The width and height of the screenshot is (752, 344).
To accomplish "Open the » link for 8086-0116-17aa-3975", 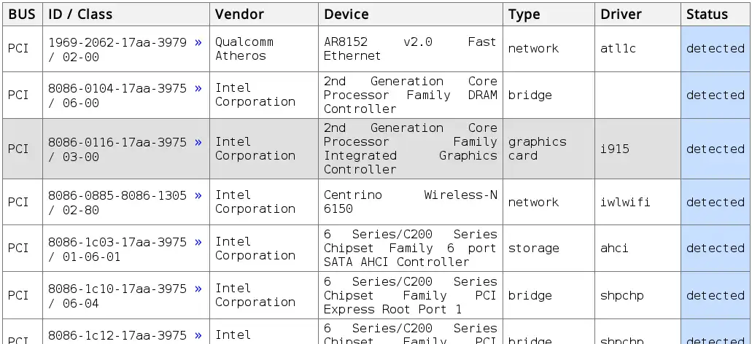I will 198,143.
